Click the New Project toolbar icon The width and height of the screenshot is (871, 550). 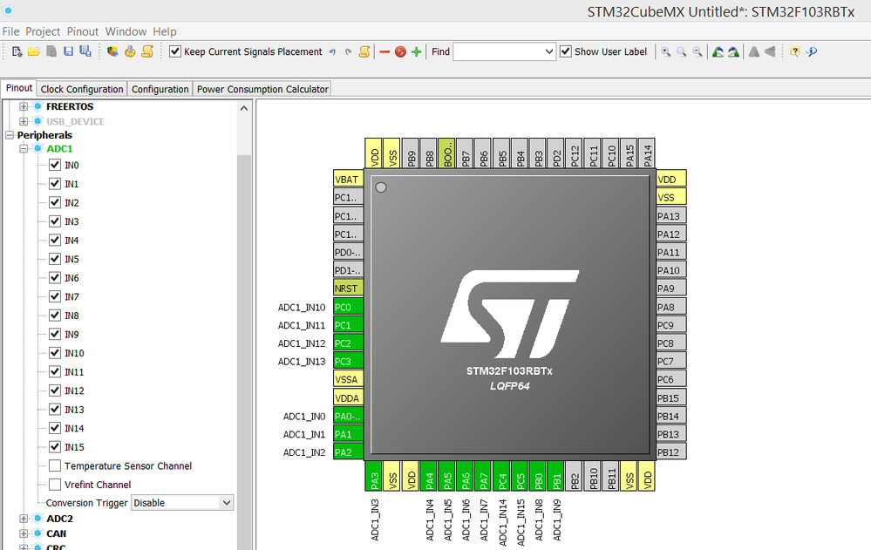click(x=17, y=51)
